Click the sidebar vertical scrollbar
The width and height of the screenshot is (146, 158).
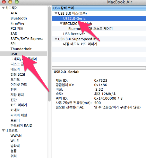pos(49,54)
